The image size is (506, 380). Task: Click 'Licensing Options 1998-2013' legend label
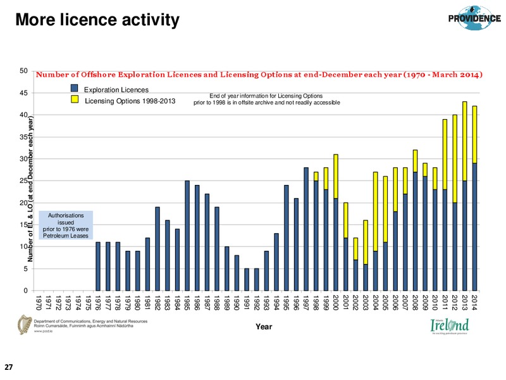[130, 101]
